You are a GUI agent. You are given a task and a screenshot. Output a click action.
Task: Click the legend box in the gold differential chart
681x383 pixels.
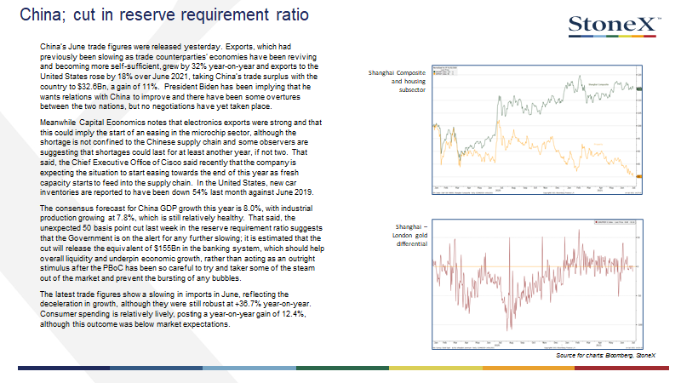coord(615,222)
